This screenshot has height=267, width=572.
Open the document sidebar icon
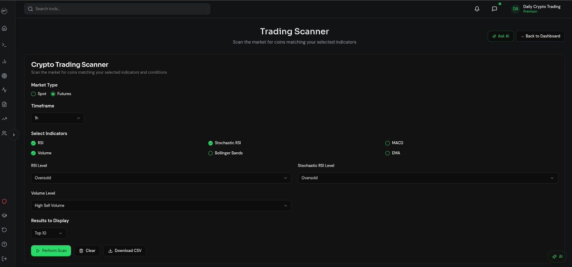tap(4, 104)
